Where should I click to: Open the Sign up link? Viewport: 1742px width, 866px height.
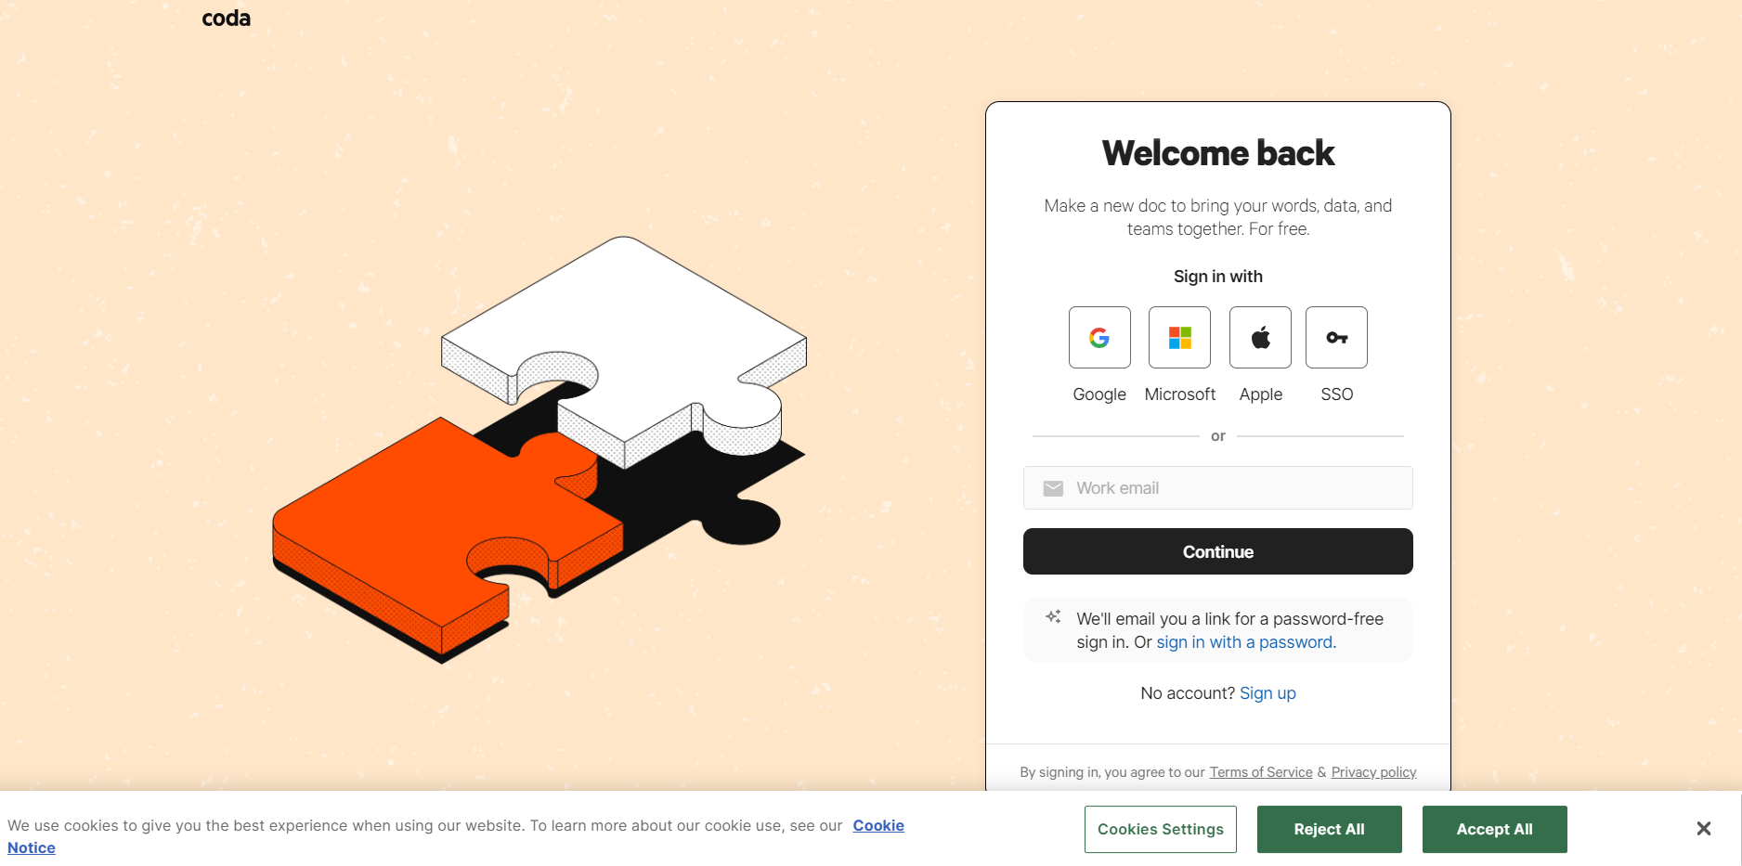[x=1267, y=693]
